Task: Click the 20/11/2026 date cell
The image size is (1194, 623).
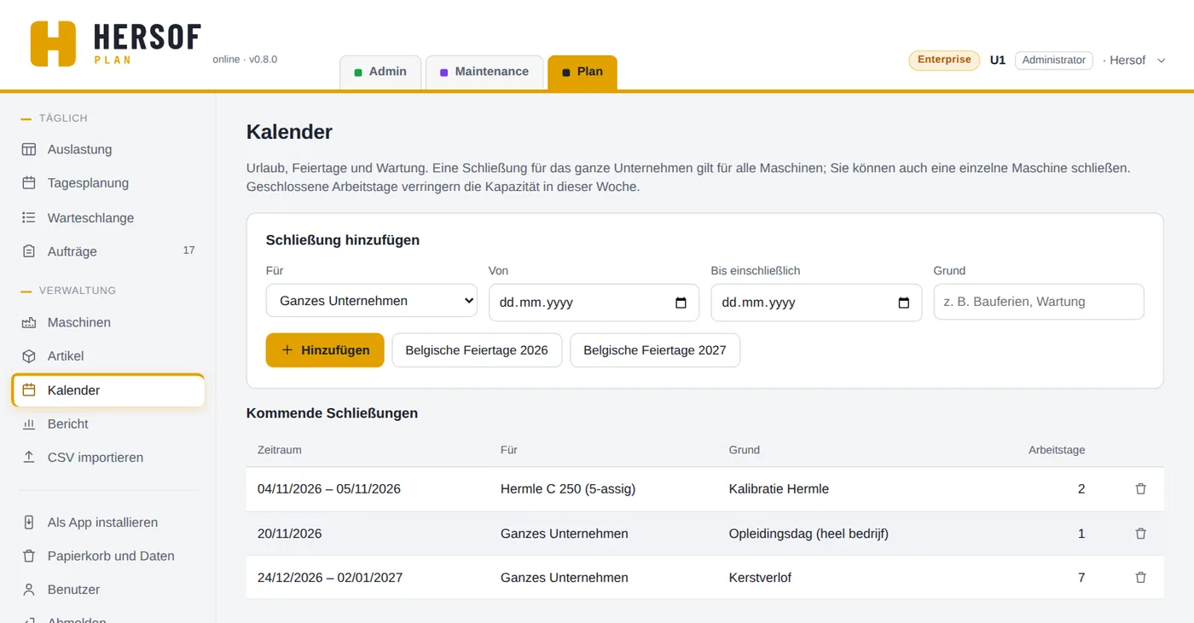Action: coord(290,534)
